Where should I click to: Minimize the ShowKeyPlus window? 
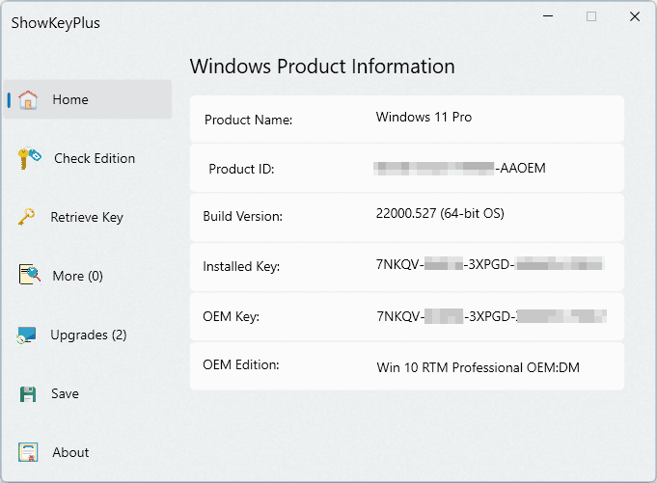point(548,16)
